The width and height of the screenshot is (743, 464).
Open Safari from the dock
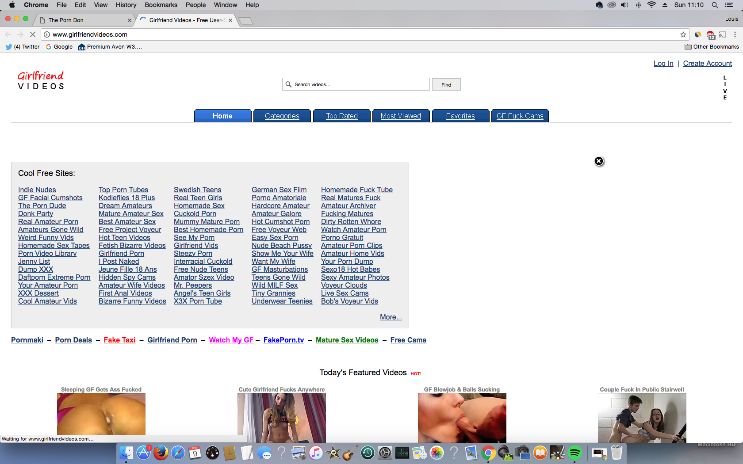(x=178, y=453)
